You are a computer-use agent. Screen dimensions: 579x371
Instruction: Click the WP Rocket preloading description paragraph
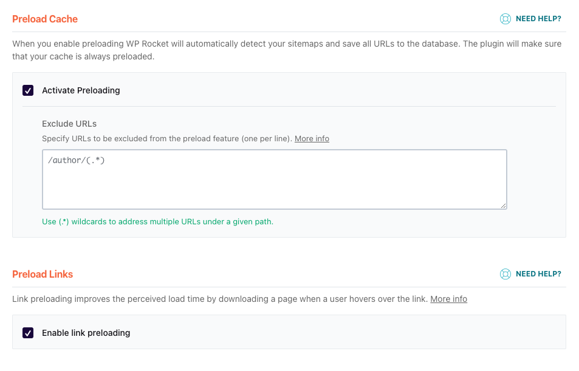coord(287,50)
